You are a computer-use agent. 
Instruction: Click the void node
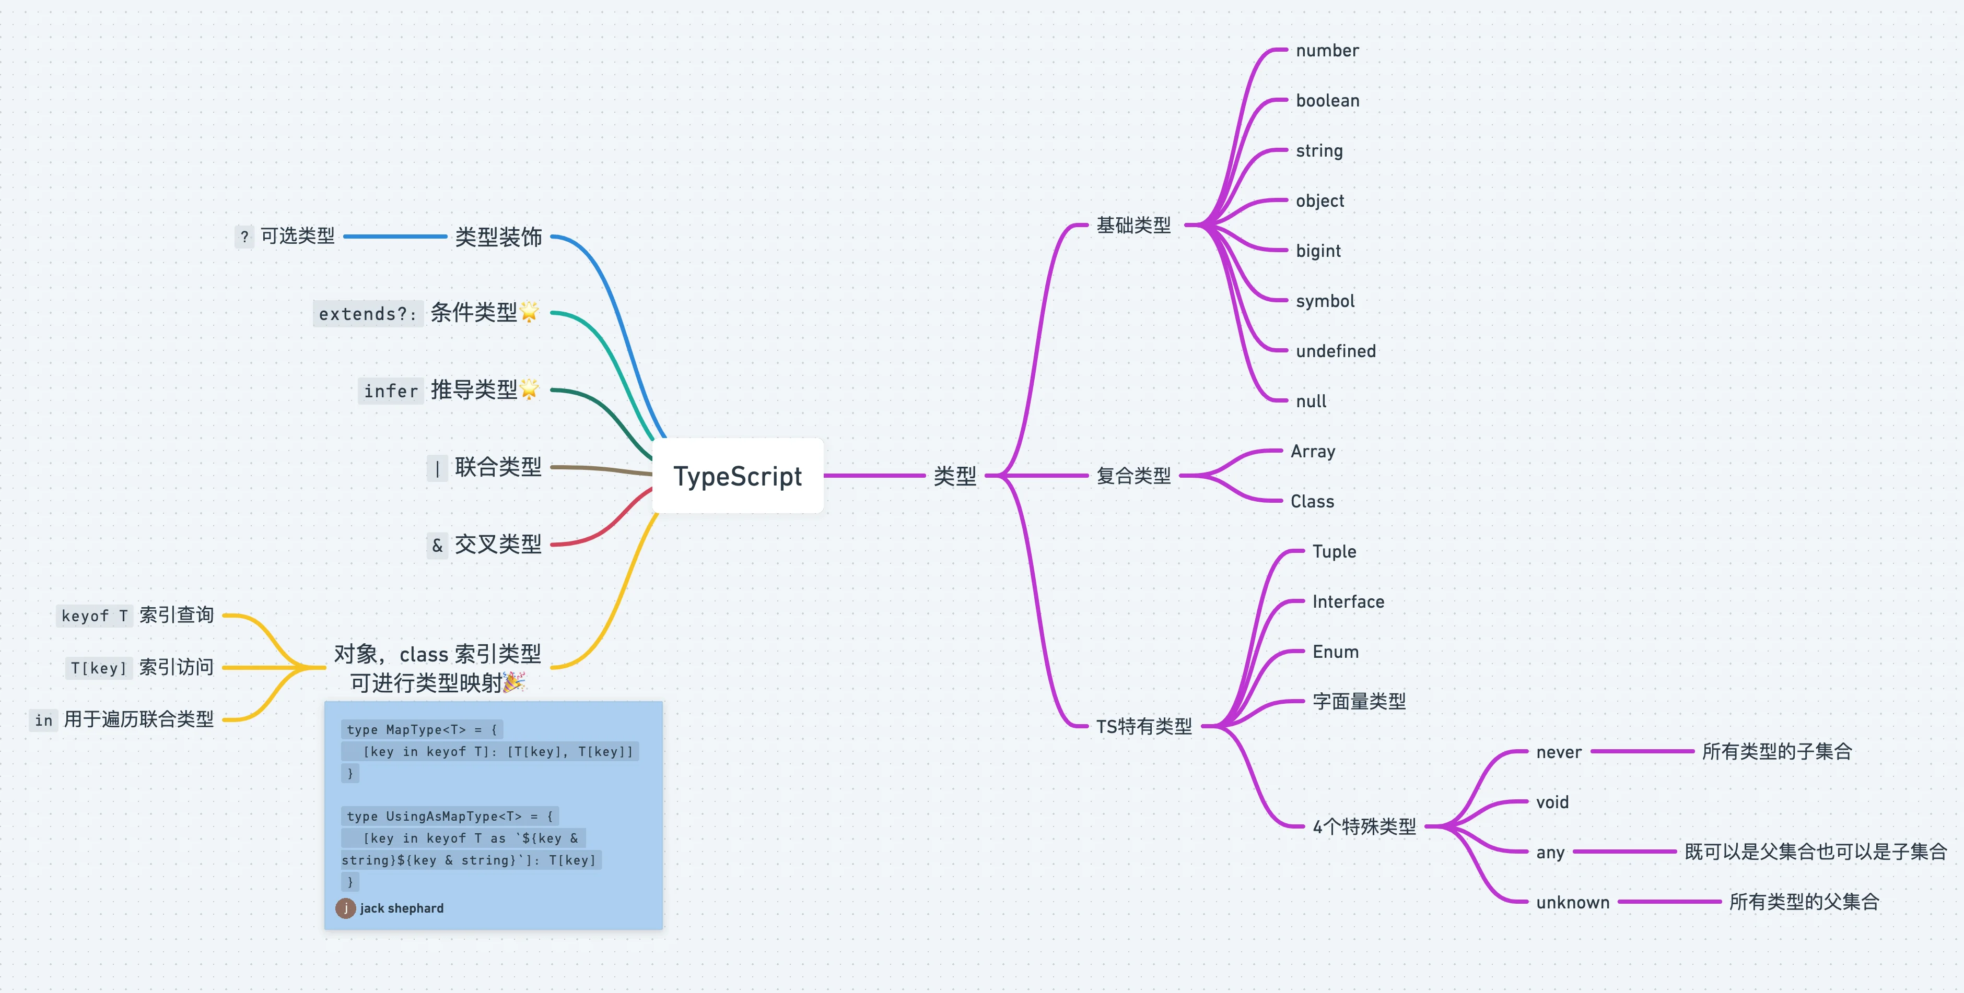(1552, 802)
